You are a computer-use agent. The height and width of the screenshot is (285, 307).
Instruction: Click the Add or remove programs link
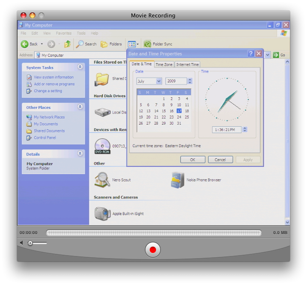tap(54, 84)
